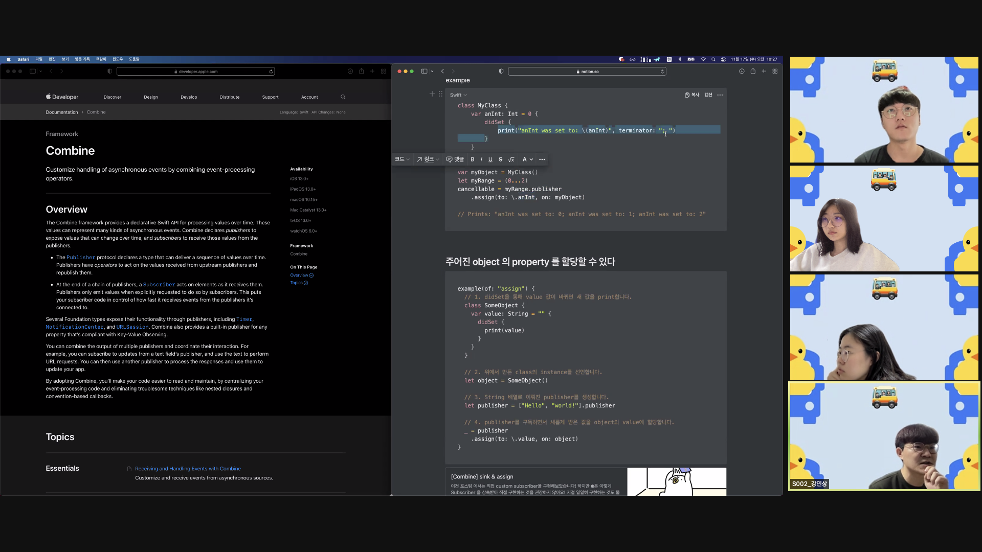Screen dimensions: 982x552
Task: Toggle strikethrough formatting in Notion toolbar
Action: [x=500, y=159]
